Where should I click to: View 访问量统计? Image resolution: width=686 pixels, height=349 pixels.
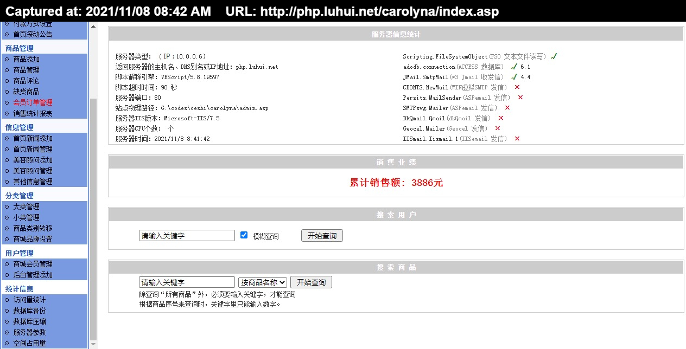point(29,300)
